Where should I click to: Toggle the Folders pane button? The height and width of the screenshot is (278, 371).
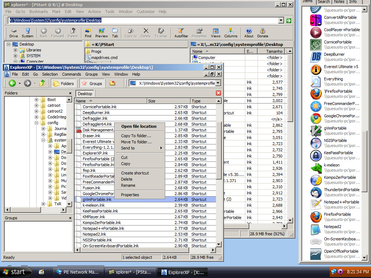coord(63,83)
